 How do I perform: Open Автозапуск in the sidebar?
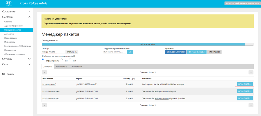tap(9, 34)
